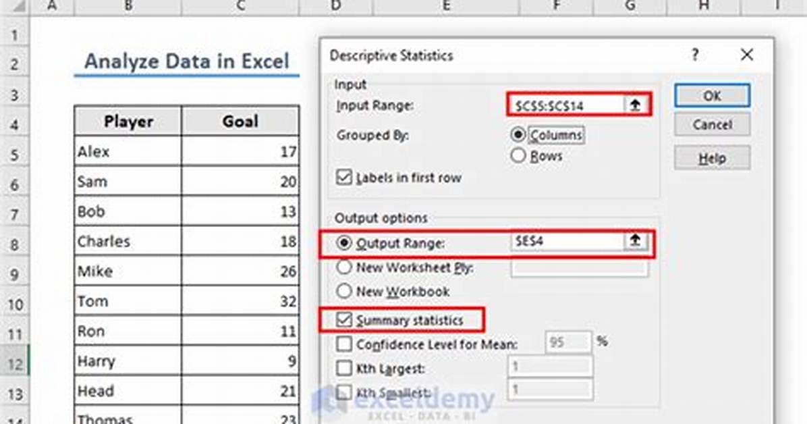This screenshot has width=807, height=424.
Task: Select the goal value 32
Action: click(240, 300)
